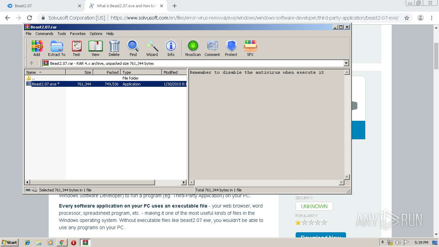
Task: Click the comment text pane
Action: 266,124
